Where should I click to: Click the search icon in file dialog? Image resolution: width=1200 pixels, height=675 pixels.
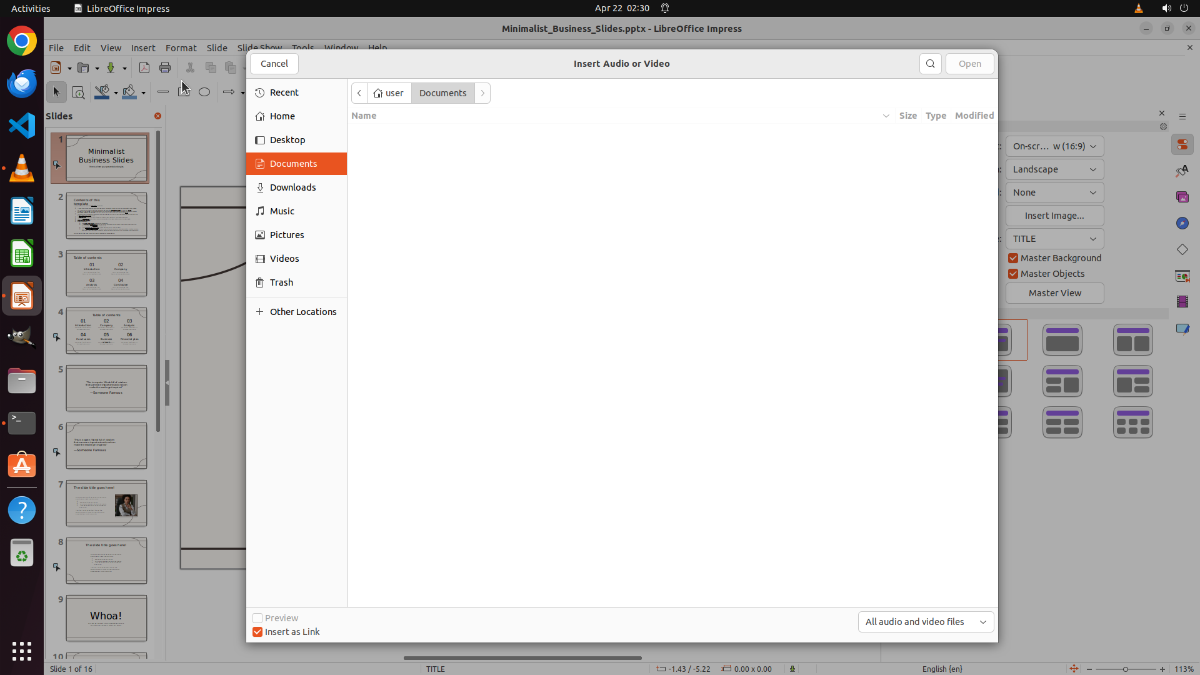(x=930, y=64)
